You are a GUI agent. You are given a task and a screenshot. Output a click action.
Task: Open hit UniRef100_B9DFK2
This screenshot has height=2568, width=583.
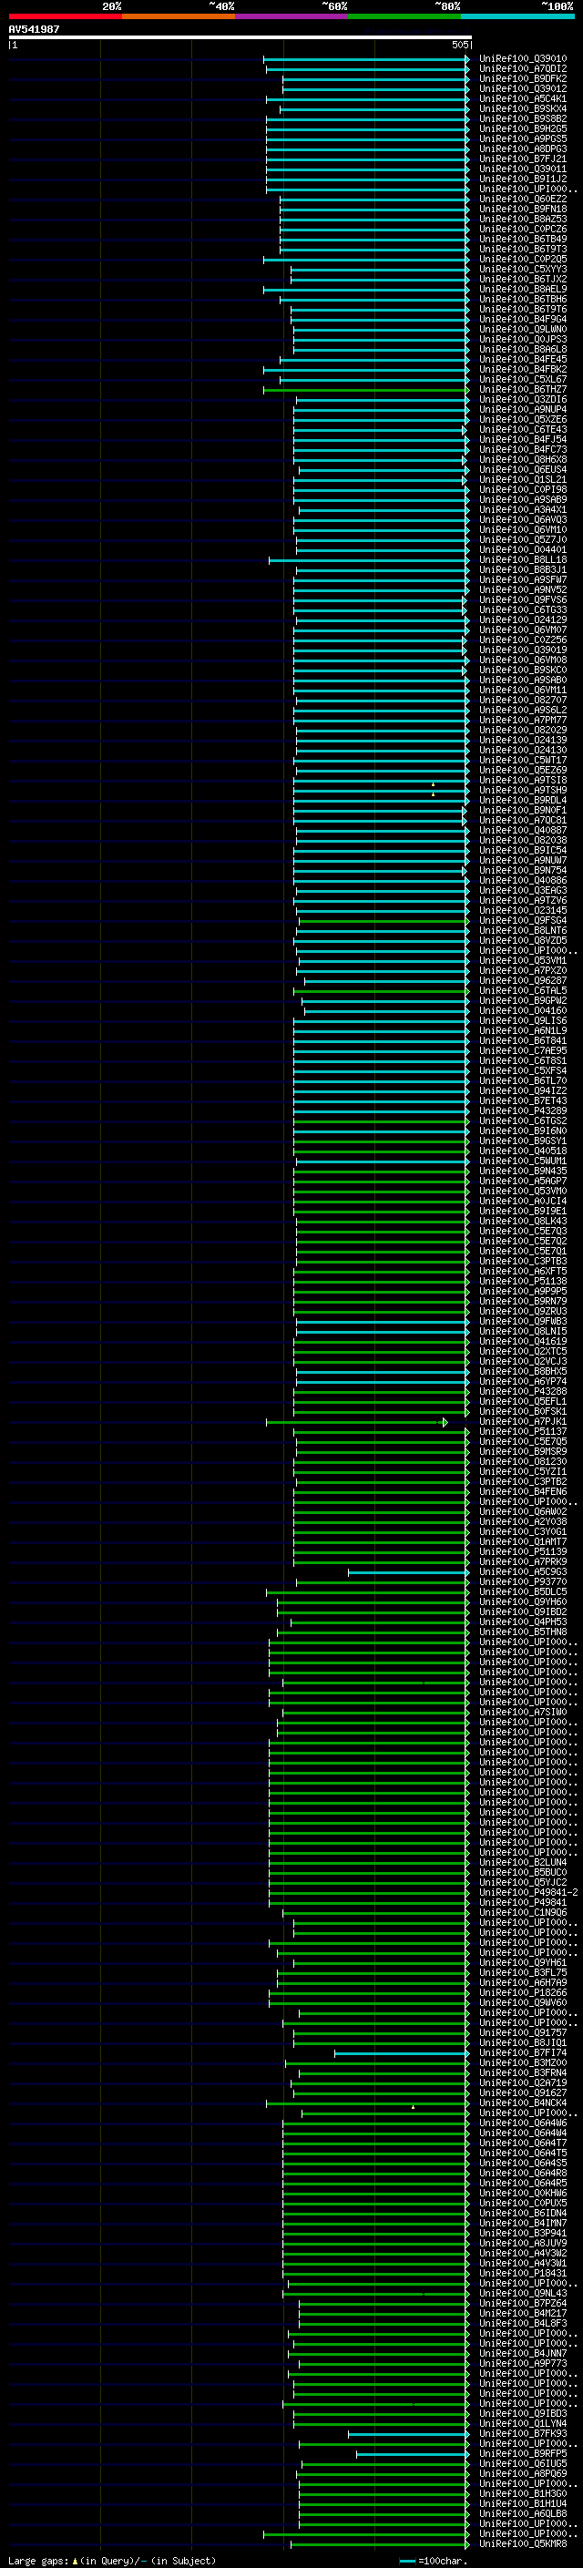[x=523, y=78]
